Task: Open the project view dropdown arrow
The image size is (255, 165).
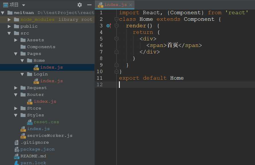Action: pyautogui.click(x=24, y=5)
